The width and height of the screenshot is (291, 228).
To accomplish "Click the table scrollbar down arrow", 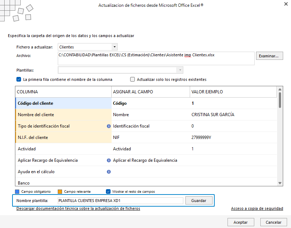I will pos(280,183).
